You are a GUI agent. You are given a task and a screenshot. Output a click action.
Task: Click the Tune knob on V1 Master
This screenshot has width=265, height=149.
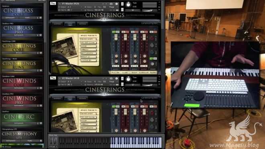[x=128, y=4]
